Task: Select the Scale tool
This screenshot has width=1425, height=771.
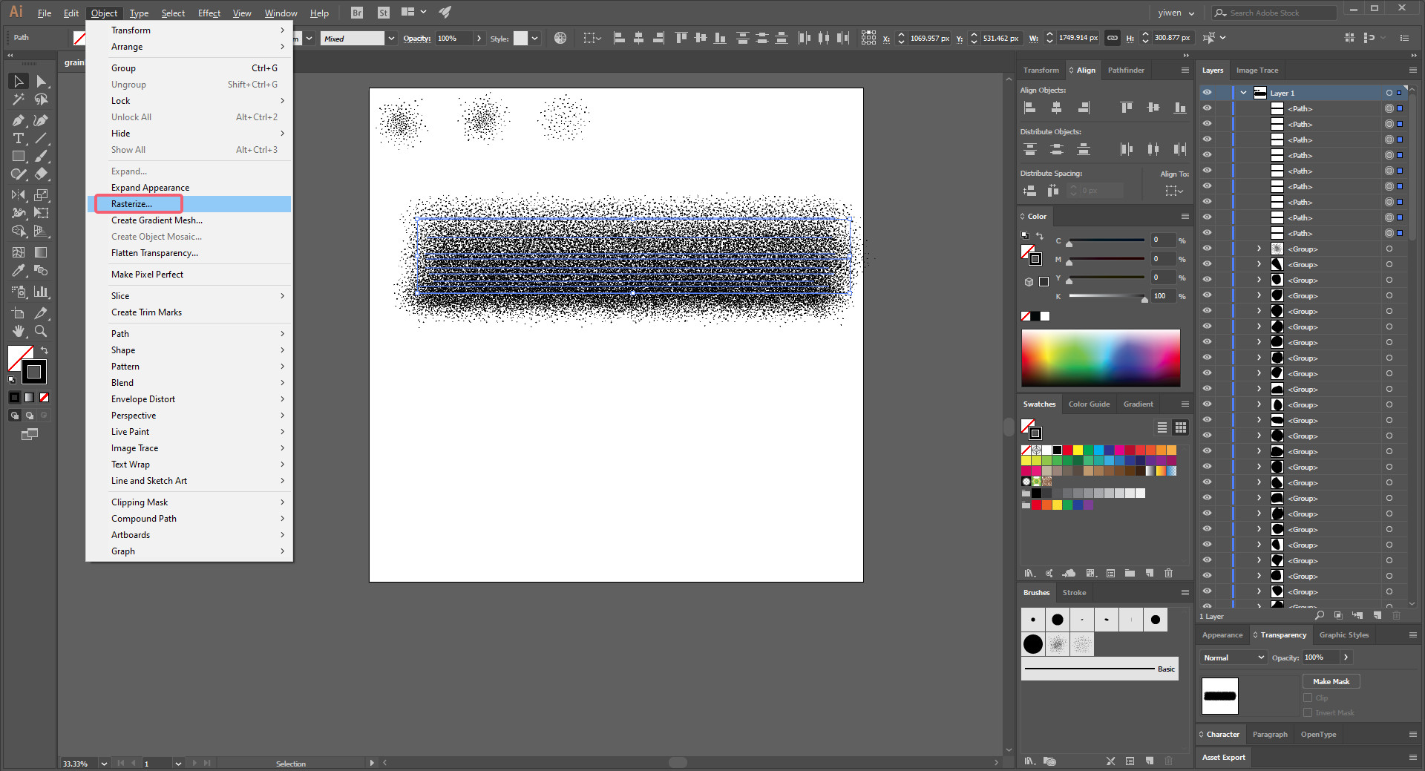Action: point(42,195)
